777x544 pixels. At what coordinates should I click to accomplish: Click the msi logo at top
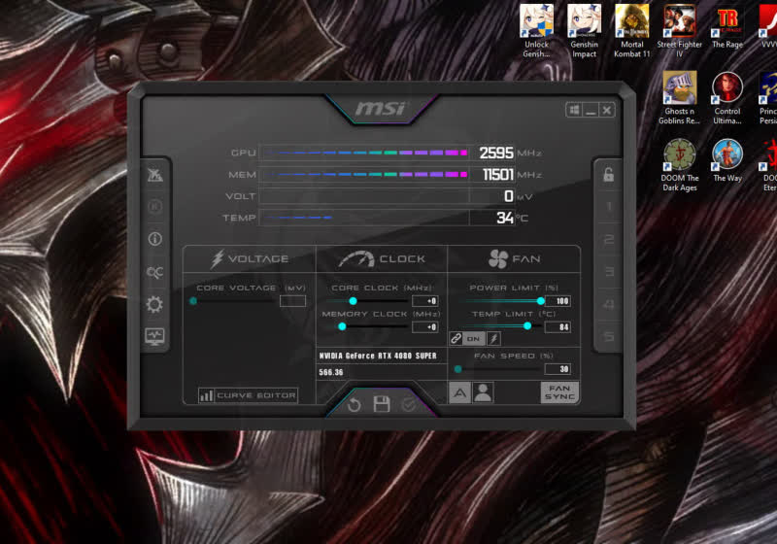point(381,109)
